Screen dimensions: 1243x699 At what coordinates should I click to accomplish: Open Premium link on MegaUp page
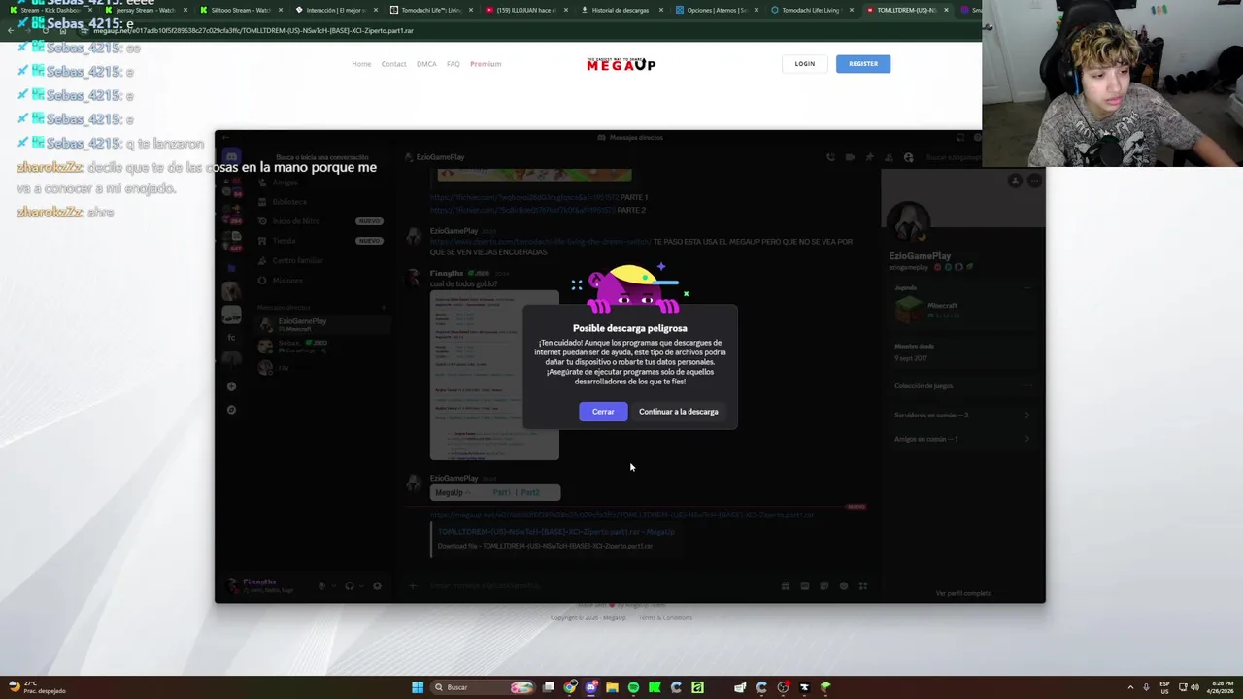tap(486, 64)
